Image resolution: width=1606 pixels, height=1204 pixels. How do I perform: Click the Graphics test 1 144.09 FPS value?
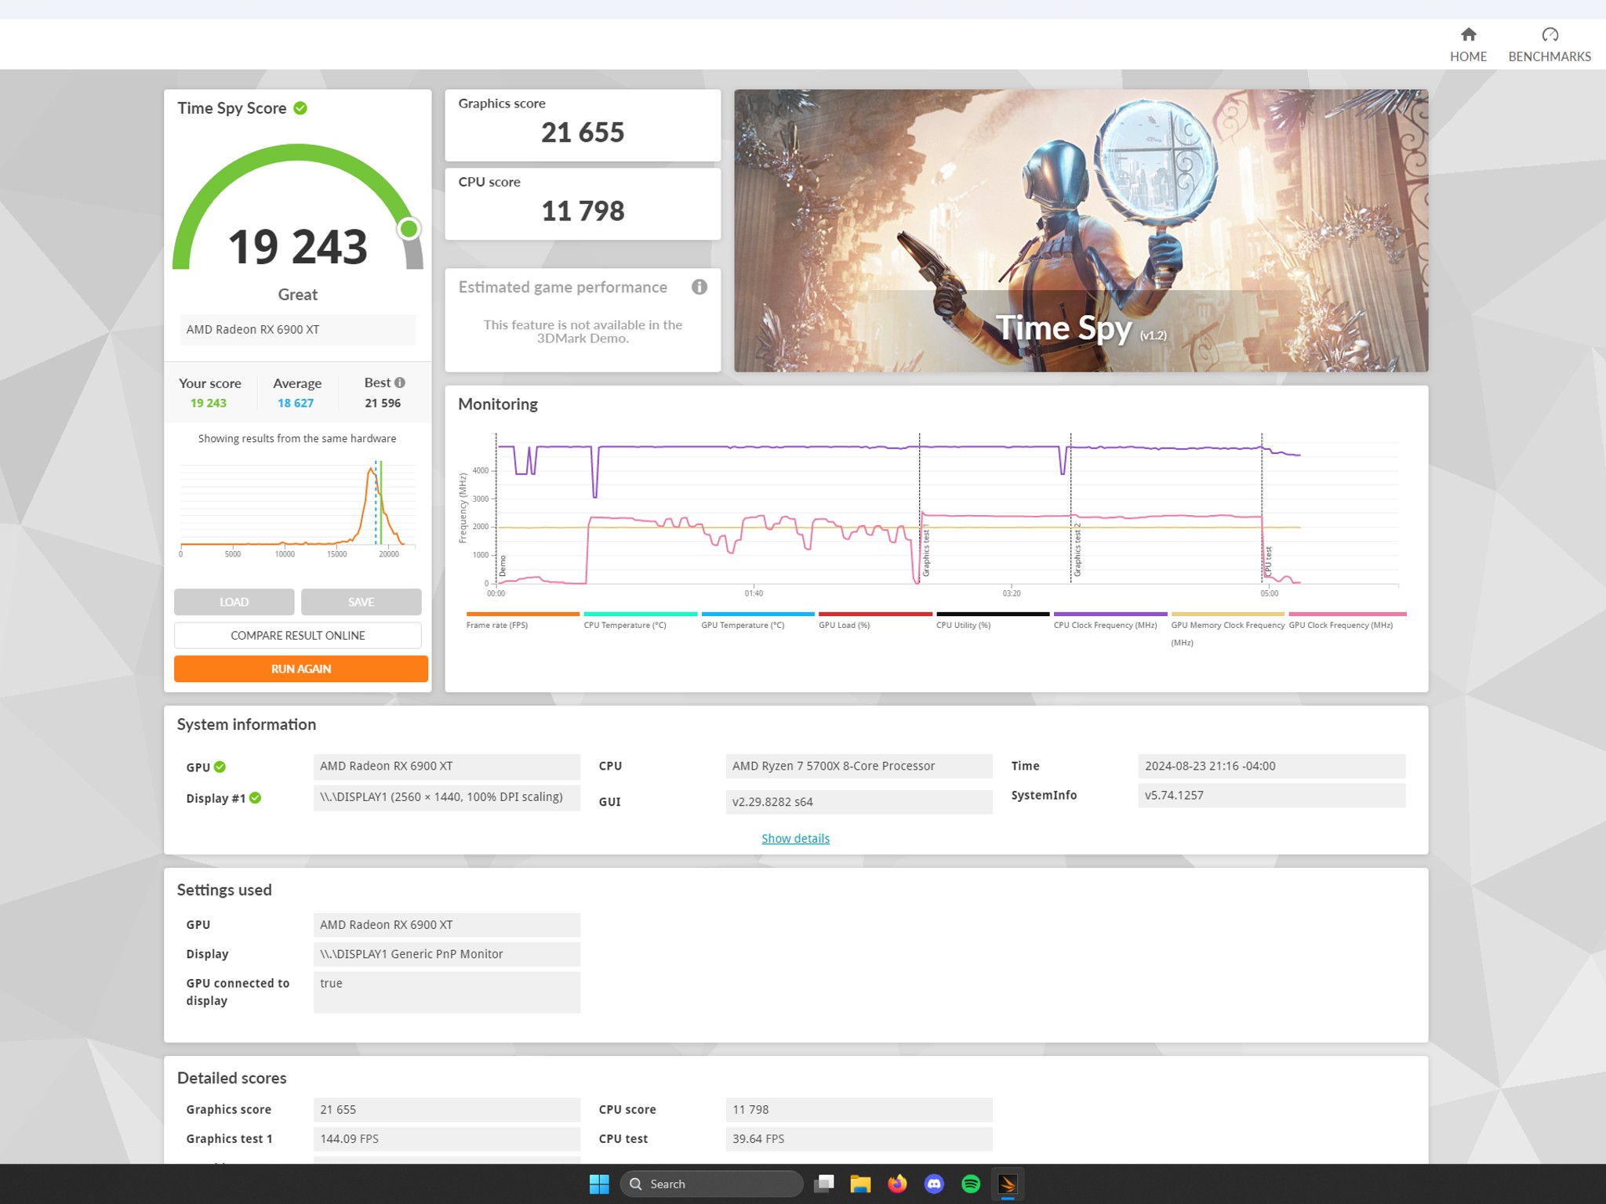click(446, 1139)
